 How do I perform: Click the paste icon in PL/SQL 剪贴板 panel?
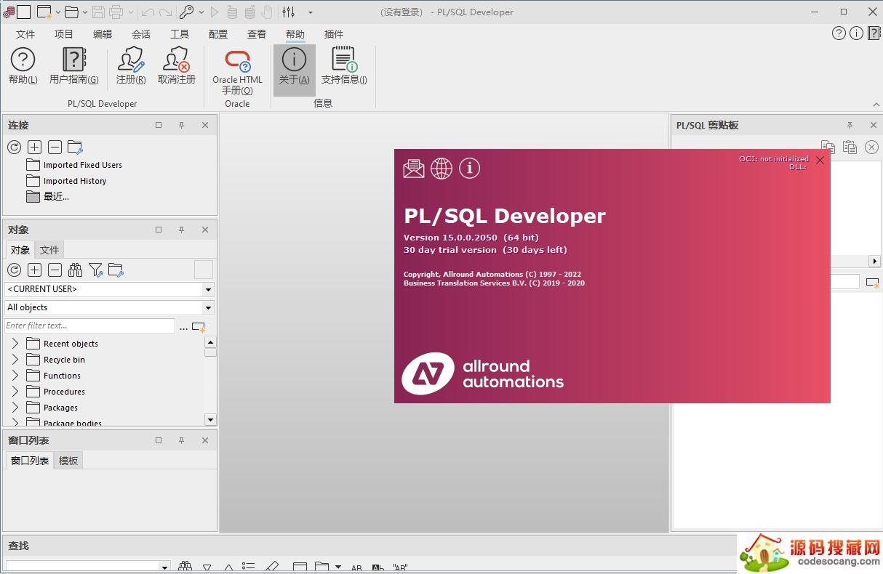tap(850, 147)
